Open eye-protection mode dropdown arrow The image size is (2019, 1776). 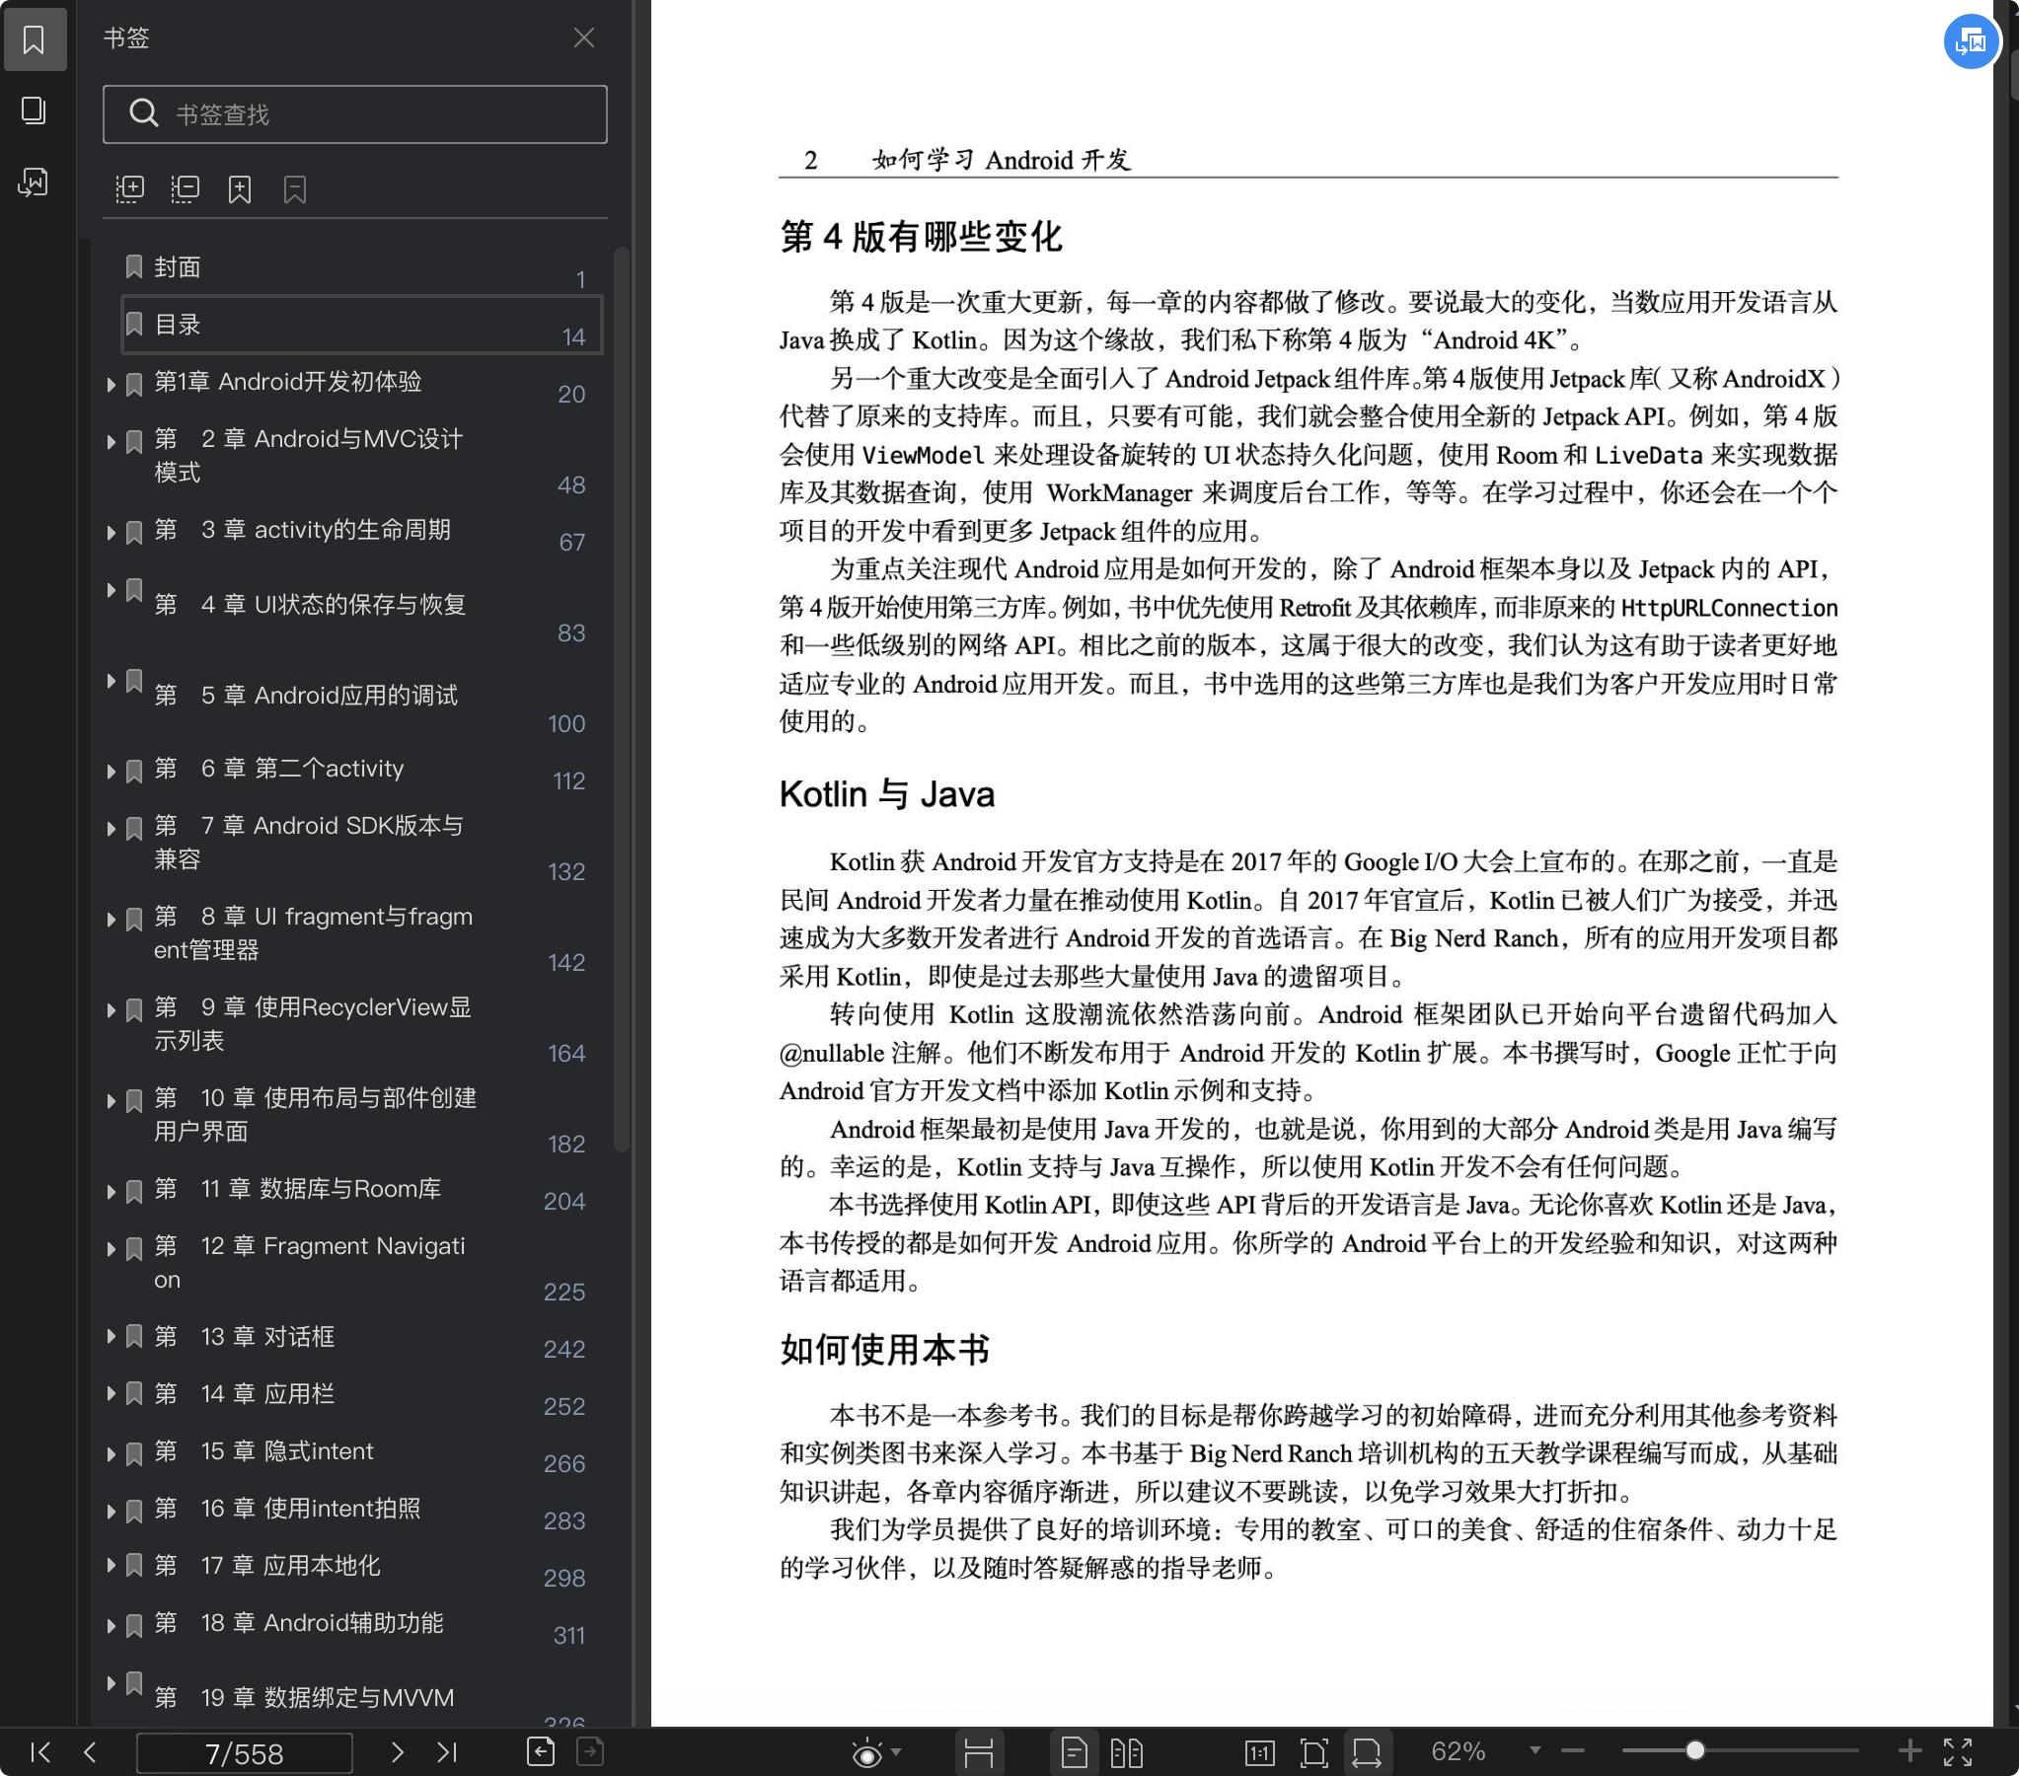(896, 1752)
